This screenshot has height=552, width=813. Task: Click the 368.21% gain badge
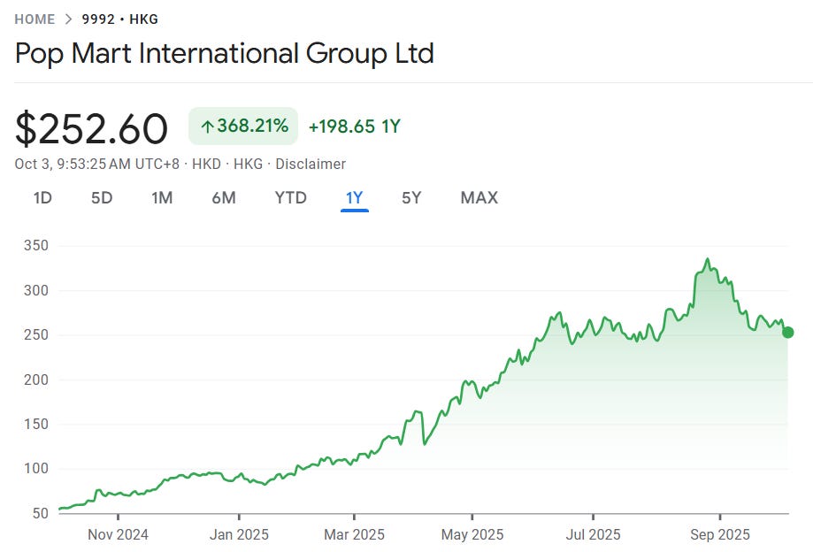point(243,126)
